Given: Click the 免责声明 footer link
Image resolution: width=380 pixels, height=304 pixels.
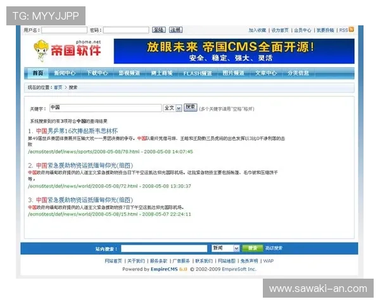Looking at the screenshot, I should click(249, 261).
